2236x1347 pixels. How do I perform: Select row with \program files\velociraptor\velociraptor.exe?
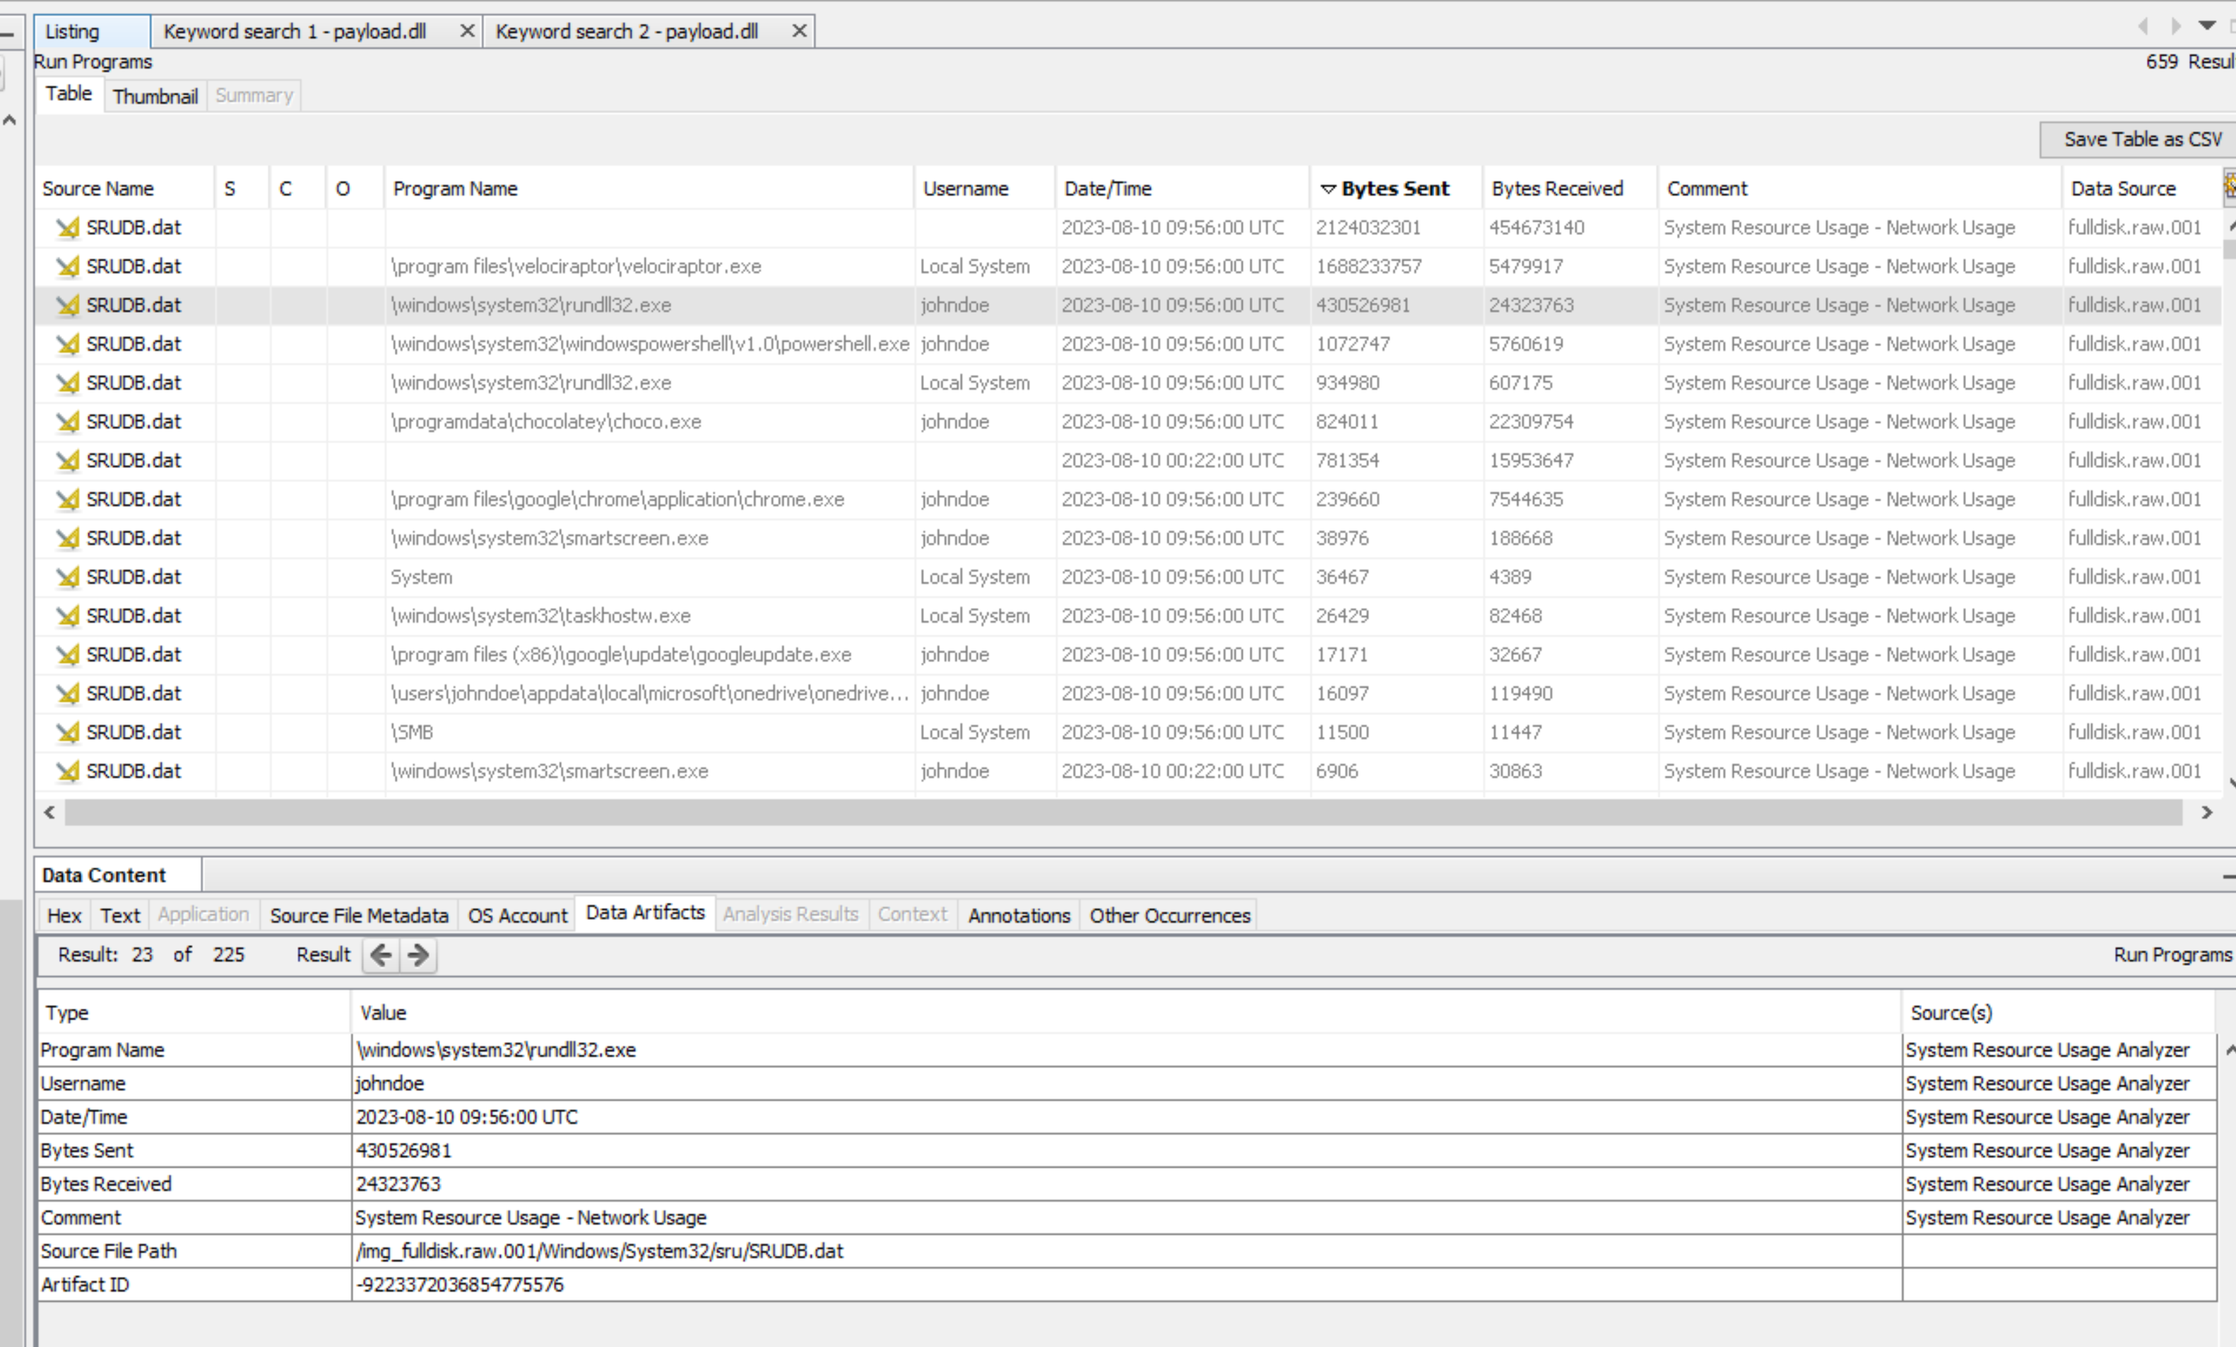(1128, 267)
